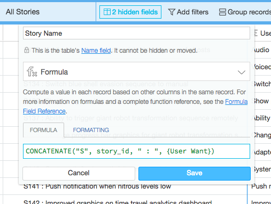This screenshot has width=271, height=204.
Task: Switch to the FORMATTING tab
Action: (91, 130)
